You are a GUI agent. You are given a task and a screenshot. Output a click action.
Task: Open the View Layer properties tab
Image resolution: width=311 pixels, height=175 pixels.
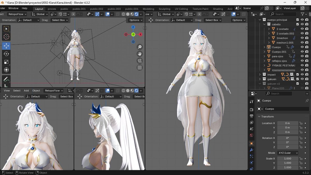(x=251, y=123)
